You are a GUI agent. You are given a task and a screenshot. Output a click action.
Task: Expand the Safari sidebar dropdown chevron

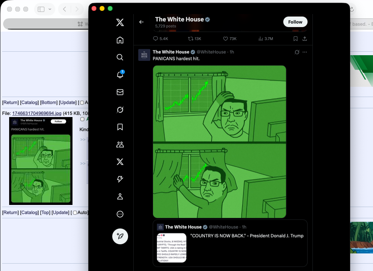[50, 9]
